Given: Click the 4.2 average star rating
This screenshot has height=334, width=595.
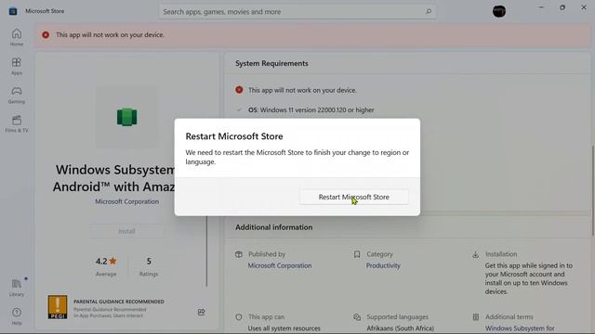Looking at the screenshot, I should pos(106,266).
